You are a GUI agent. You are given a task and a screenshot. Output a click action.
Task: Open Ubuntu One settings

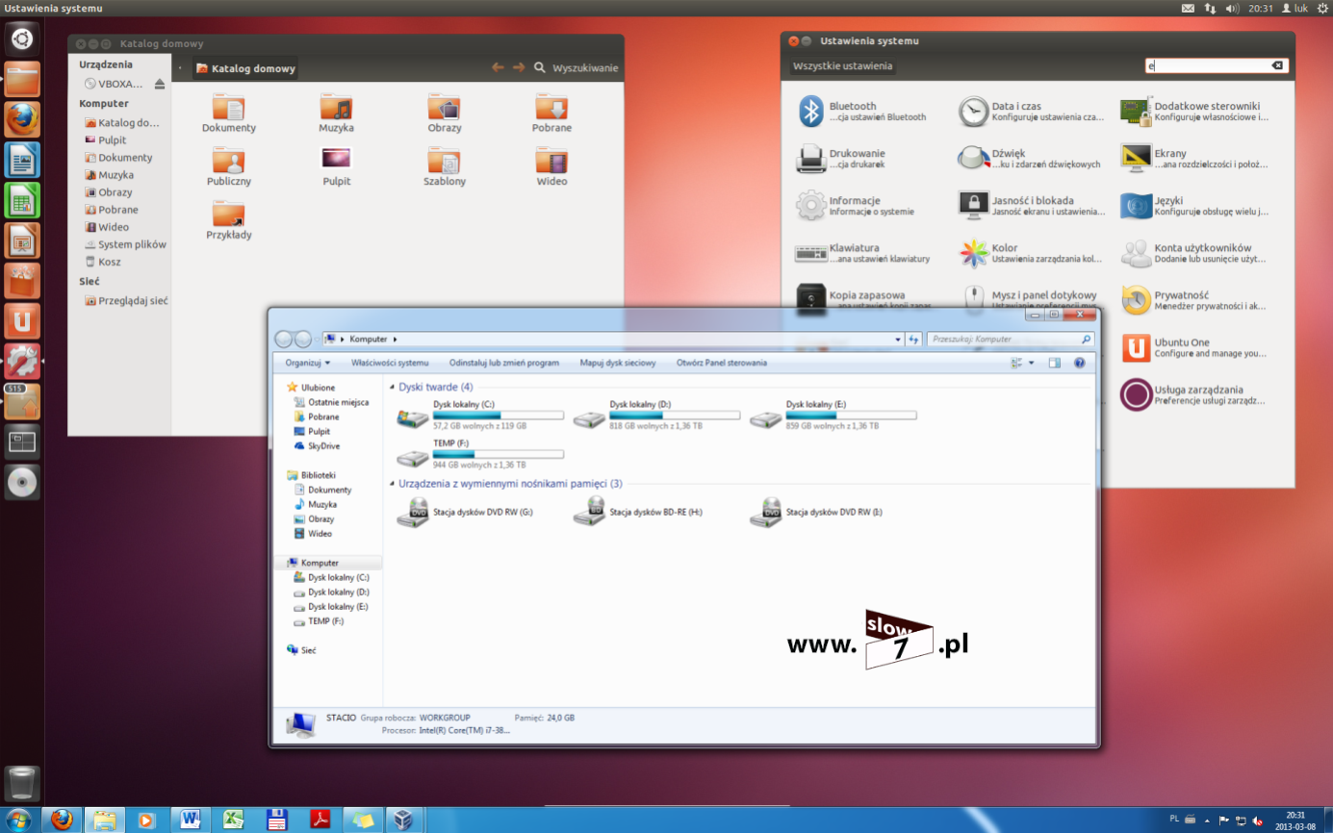pyautogui.click(x=1137, y=347)
